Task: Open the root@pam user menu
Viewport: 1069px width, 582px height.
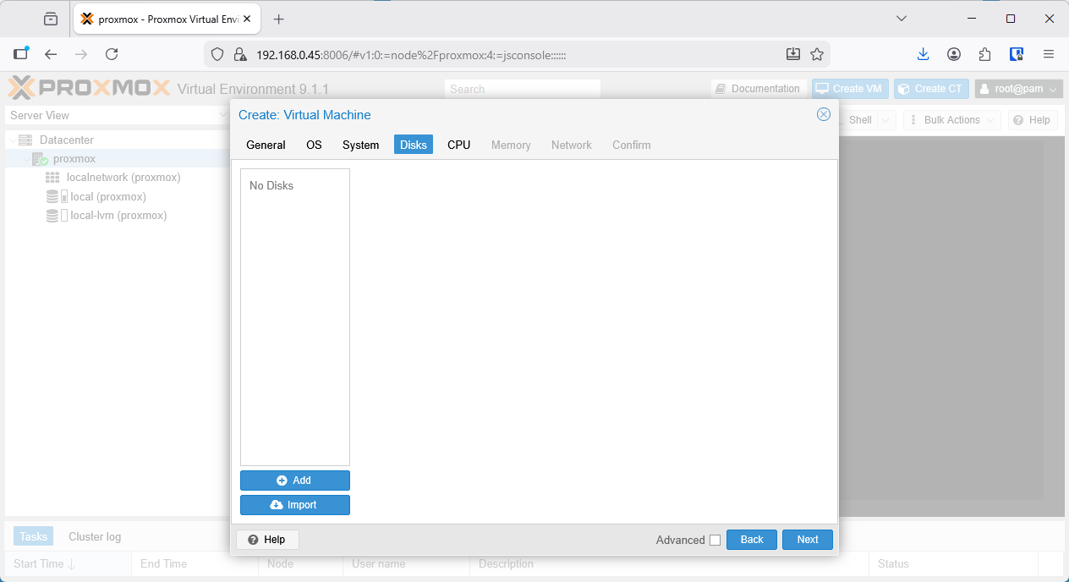Action: (x=1018, y=89)
